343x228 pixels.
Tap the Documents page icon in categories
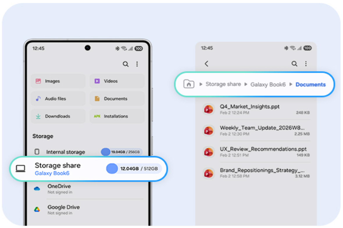(97, 99)
